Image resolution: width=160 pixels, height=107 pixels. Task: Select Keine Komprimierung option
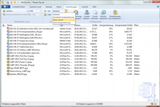[x=64, y=23]
